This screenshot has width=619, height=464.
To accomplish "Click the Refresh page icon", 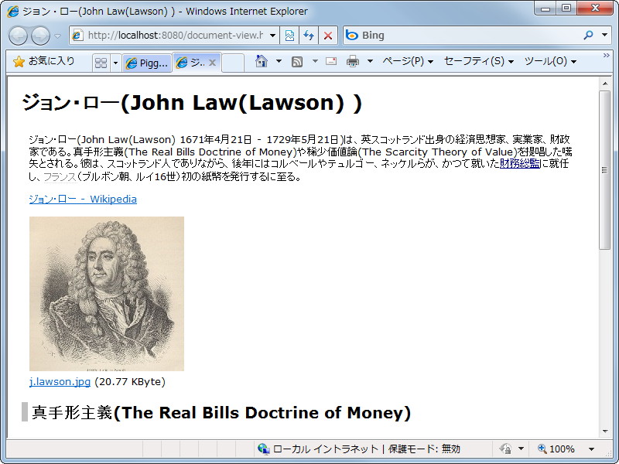I will [x=309, y=36].
